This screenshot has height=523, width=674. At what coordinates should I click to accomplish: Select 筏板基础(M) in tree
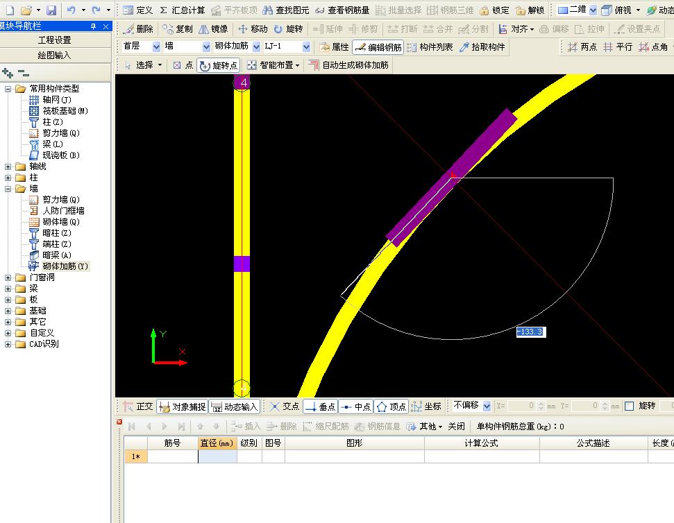65,111
